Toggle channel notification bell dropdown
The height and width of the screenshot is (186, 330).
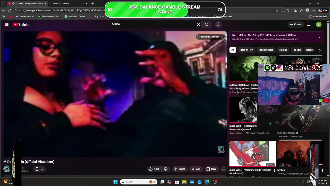[39, 169]
